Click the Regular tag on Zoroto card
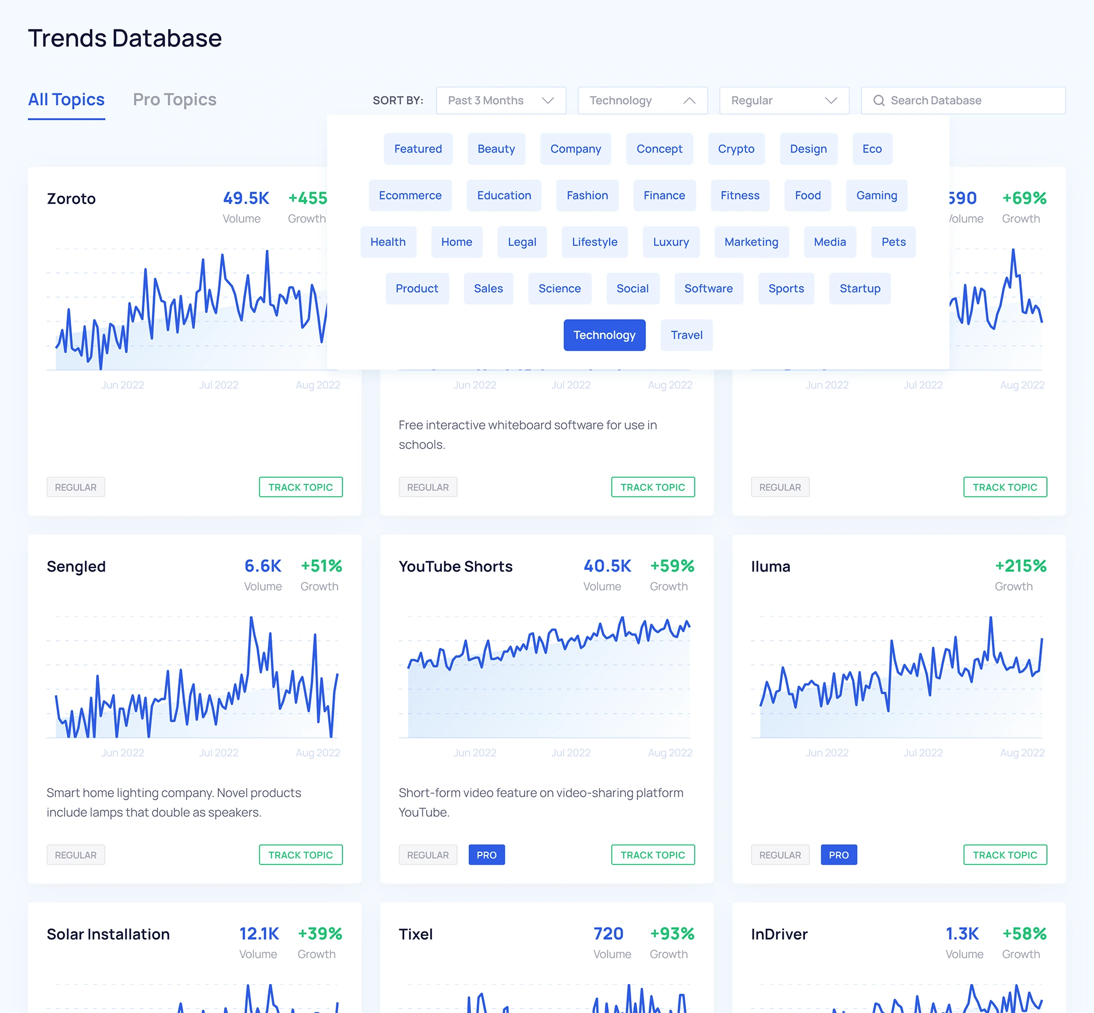This screenshot has height=1013, width=1094. coord(75,487)
